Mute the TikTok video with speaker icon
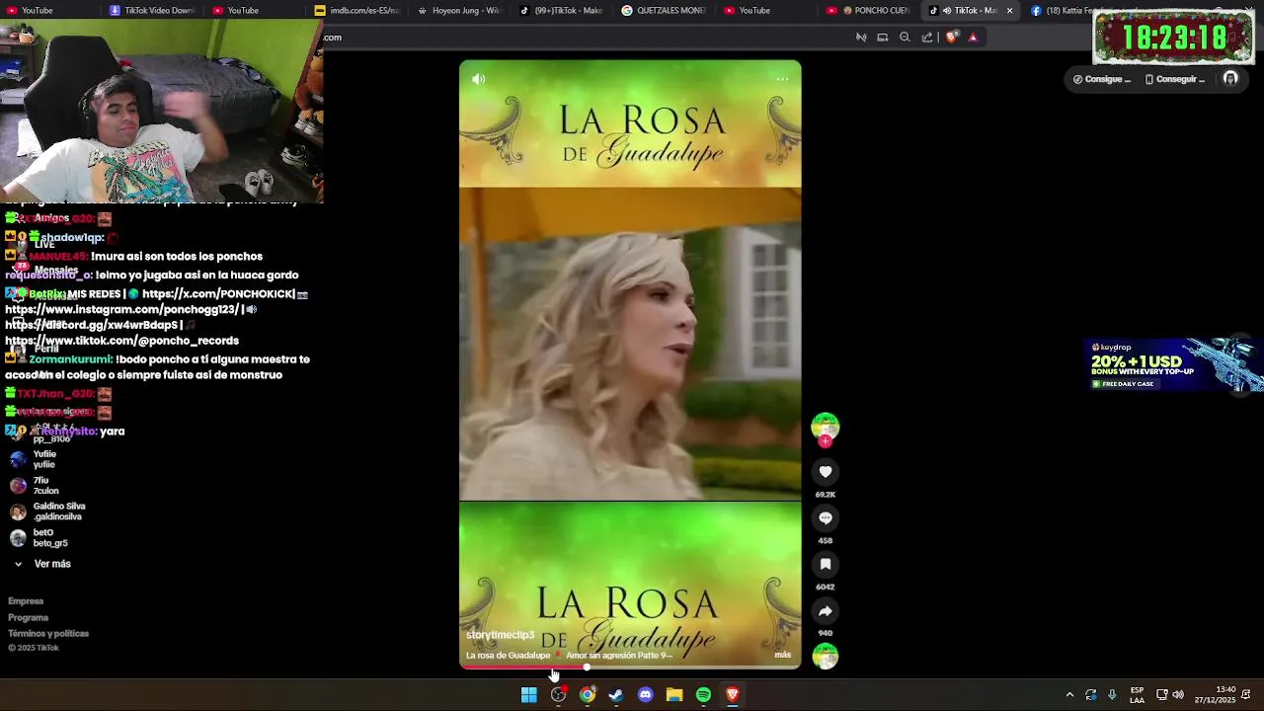The height and width of the screenshot is (711, 1264). [479, 79]
